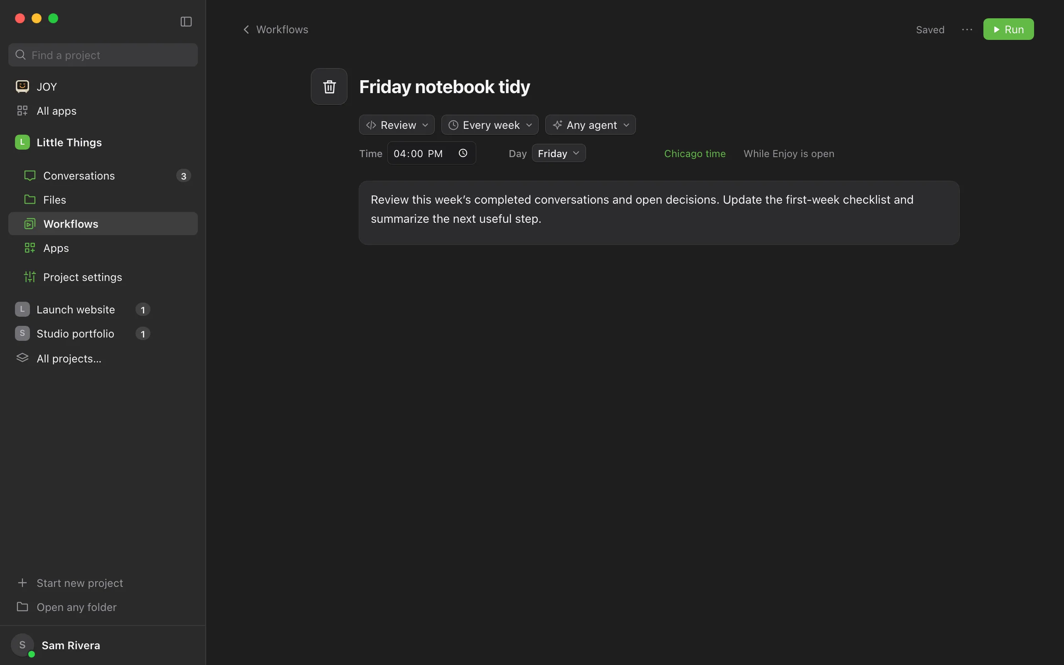Viewport: 1064px width, 665px height.
Task: Click the Chicago time link
Action: click(695, 153)
